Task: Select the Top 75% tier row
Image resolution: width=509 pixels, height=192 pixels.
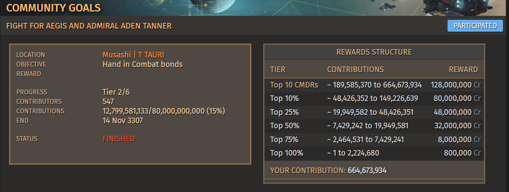Action: (374, 140)
